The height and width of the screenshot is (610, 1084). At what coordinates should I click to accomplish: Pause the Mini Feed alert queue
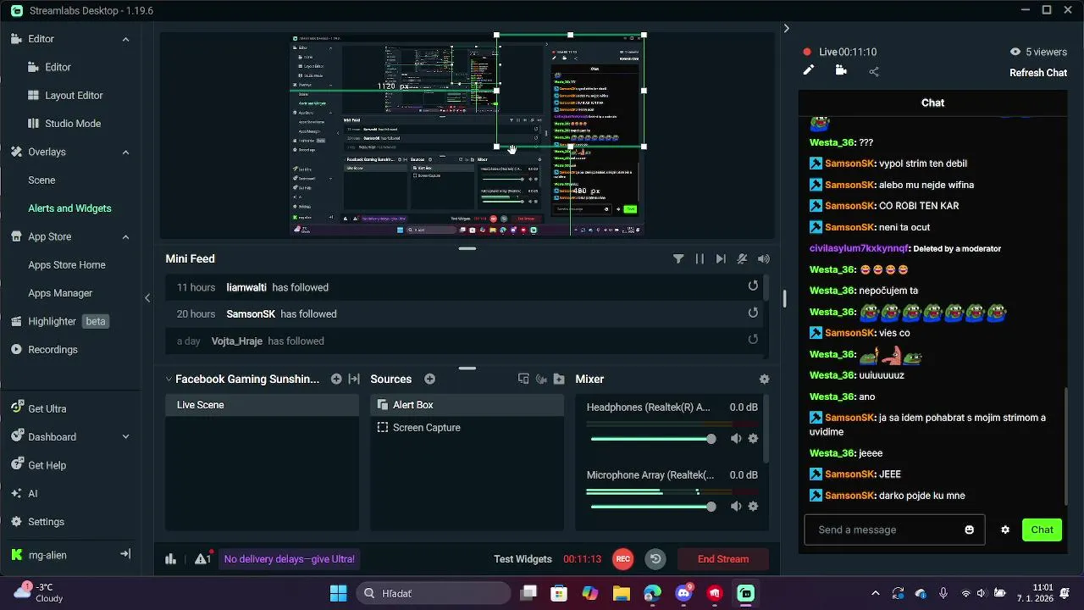pos(700,259)
